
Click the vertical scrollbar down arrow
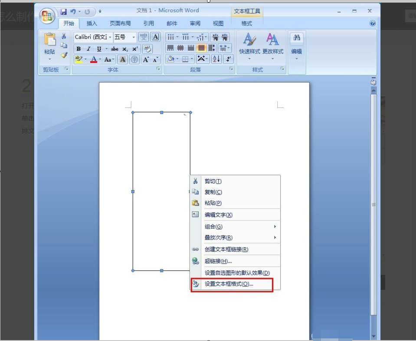click(373, 336)
